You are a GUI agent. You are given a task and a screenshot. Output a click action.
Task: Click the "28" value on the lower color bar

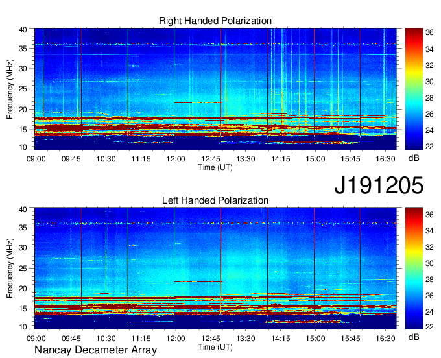click(x=429, y=280)
